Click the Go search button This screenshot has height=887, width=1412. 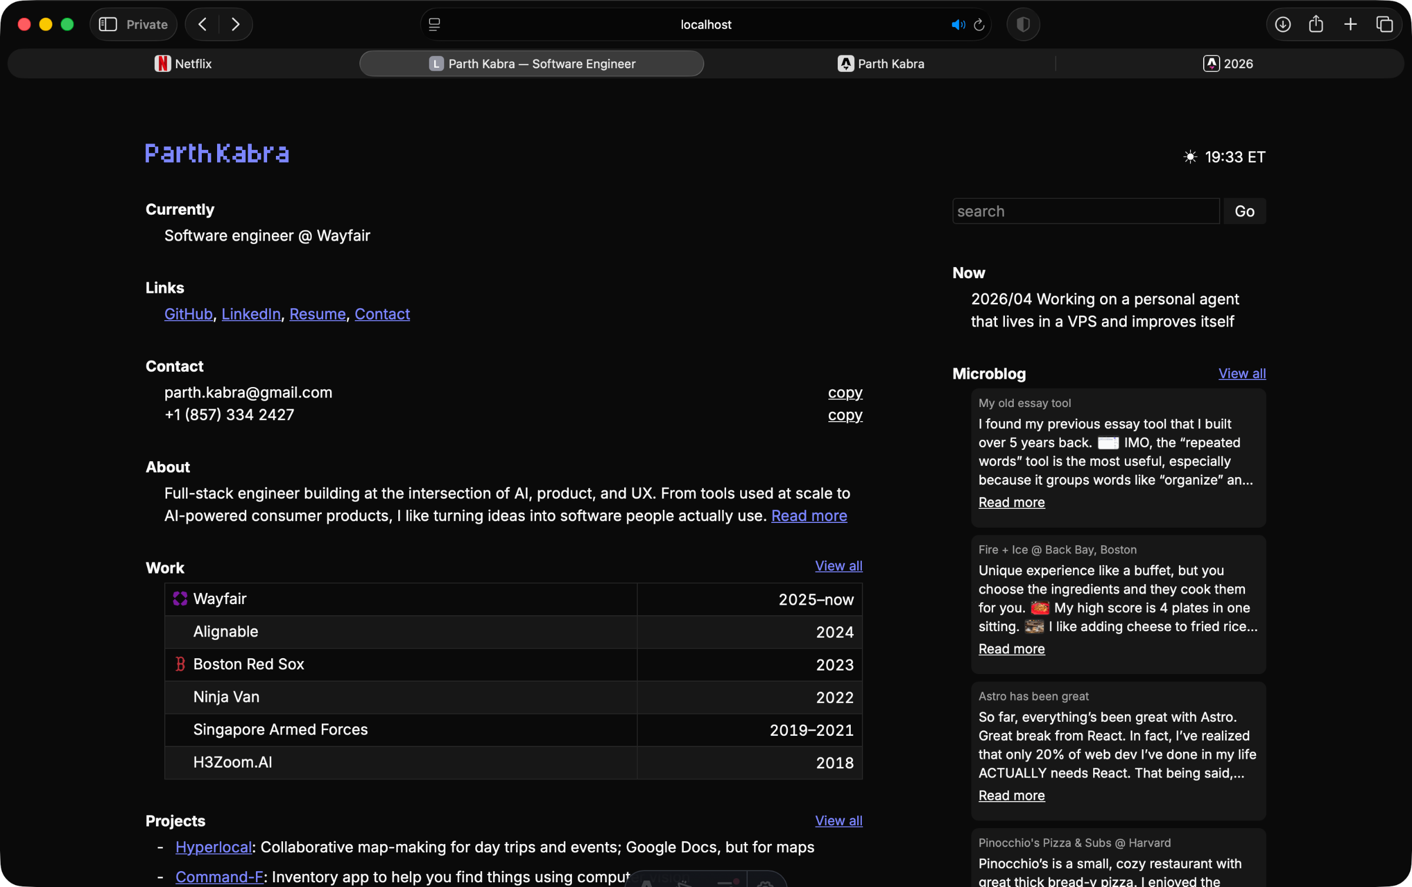click(1244, 211)
